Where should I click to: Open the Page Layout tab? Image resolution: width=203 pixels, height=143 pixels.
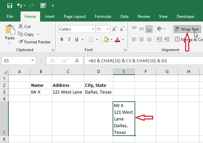pos(75,16)
